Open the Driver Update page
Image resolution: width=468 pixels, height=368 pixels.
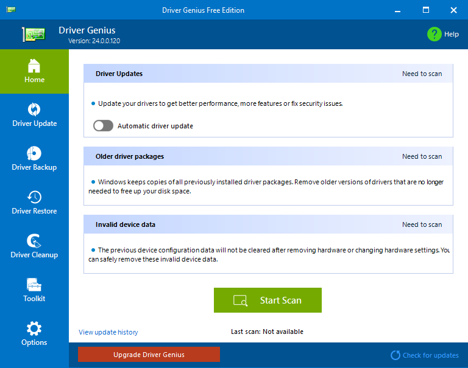(34, 115)
